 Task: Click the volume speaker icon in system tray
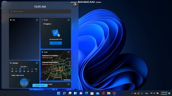154,93
